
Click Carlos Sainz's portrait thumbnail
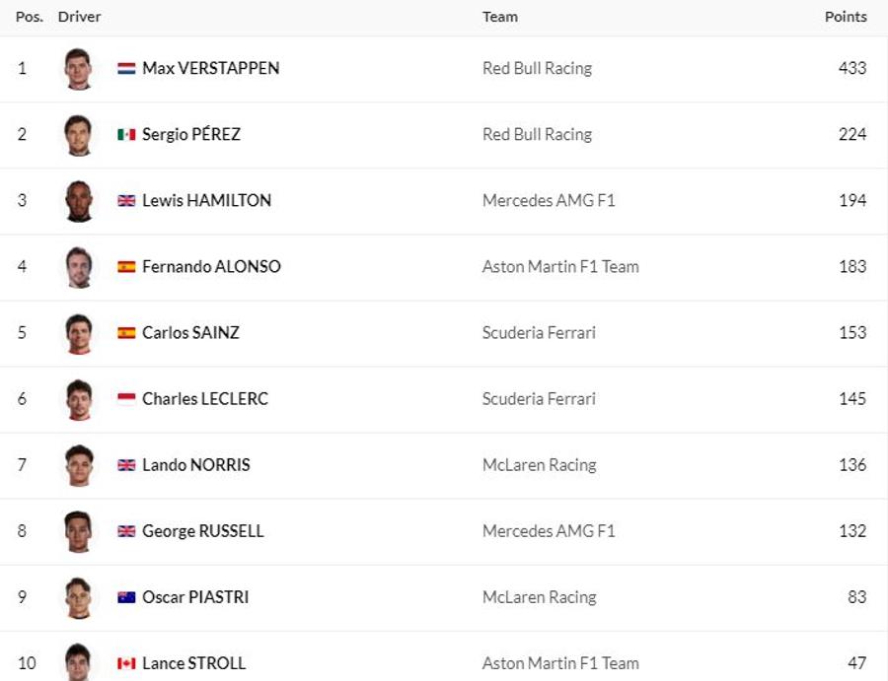coord(78,334)
